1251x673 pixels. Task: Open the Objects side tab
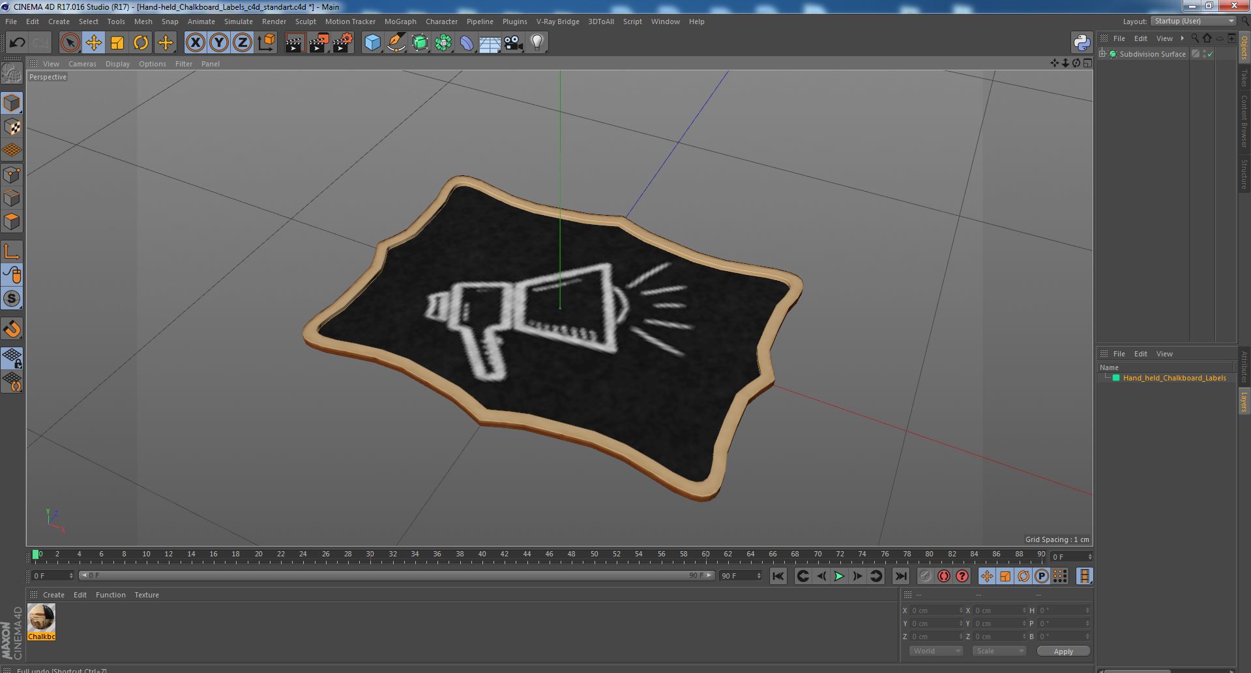(1244, 47)
